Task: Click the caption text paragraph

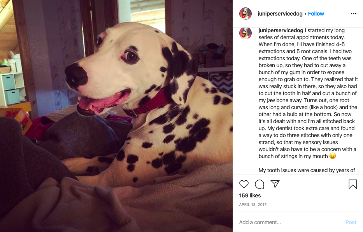Action: point(308,93)
